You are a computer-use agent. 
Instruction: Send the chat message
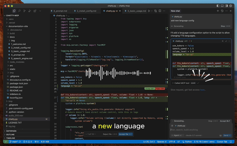pos(227,135)
